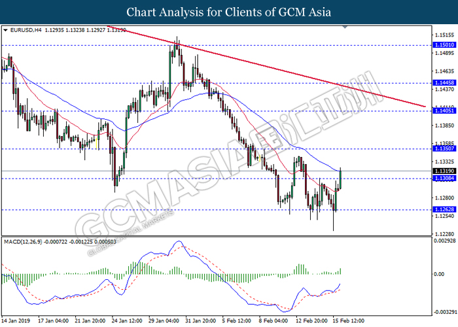The height and width of the screenshot is (327, 458).
Task: Click the 1.12800 price scale value
Action: coord(444,198)
